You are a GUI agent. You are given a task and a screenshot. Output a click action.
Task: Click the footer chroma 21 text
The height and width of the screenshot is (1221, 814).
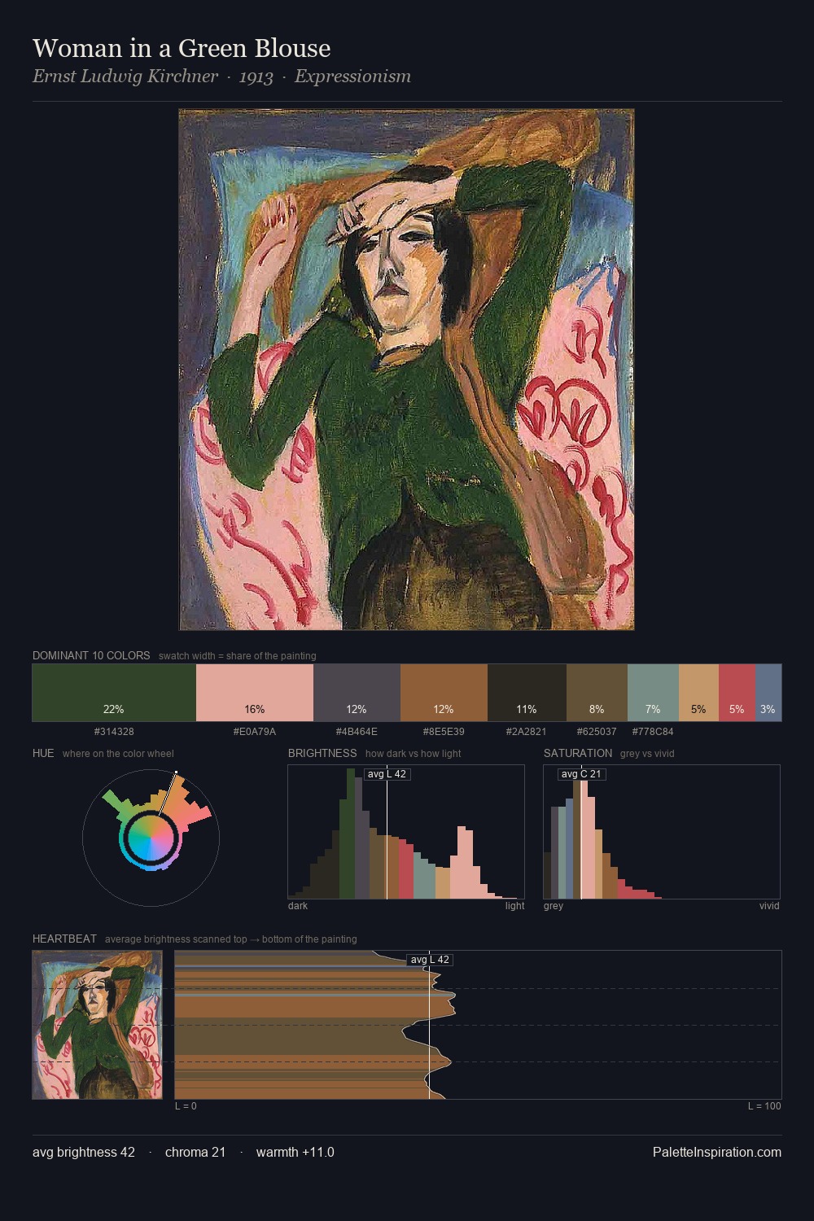click(195, 1152)
